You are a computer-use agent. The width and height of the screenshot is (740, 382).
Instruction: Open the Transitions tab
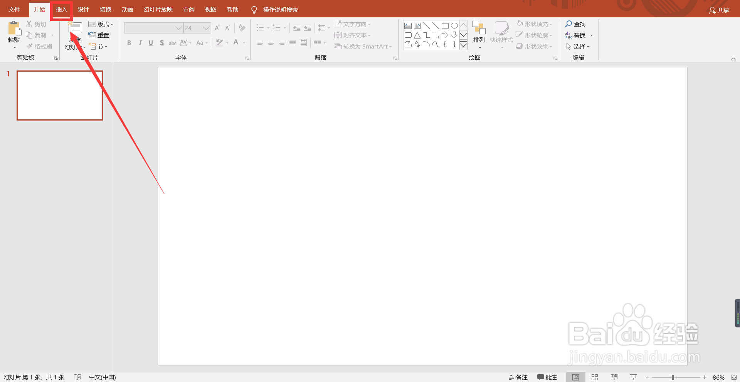click(106, 10)
